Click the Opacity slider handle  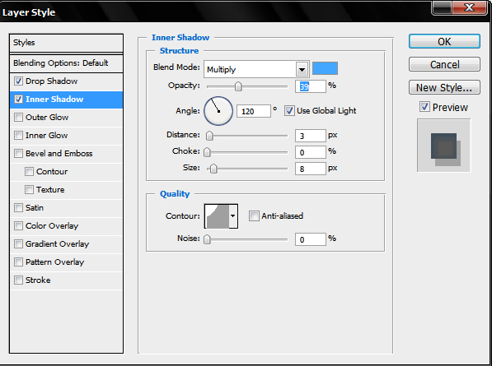238,86
